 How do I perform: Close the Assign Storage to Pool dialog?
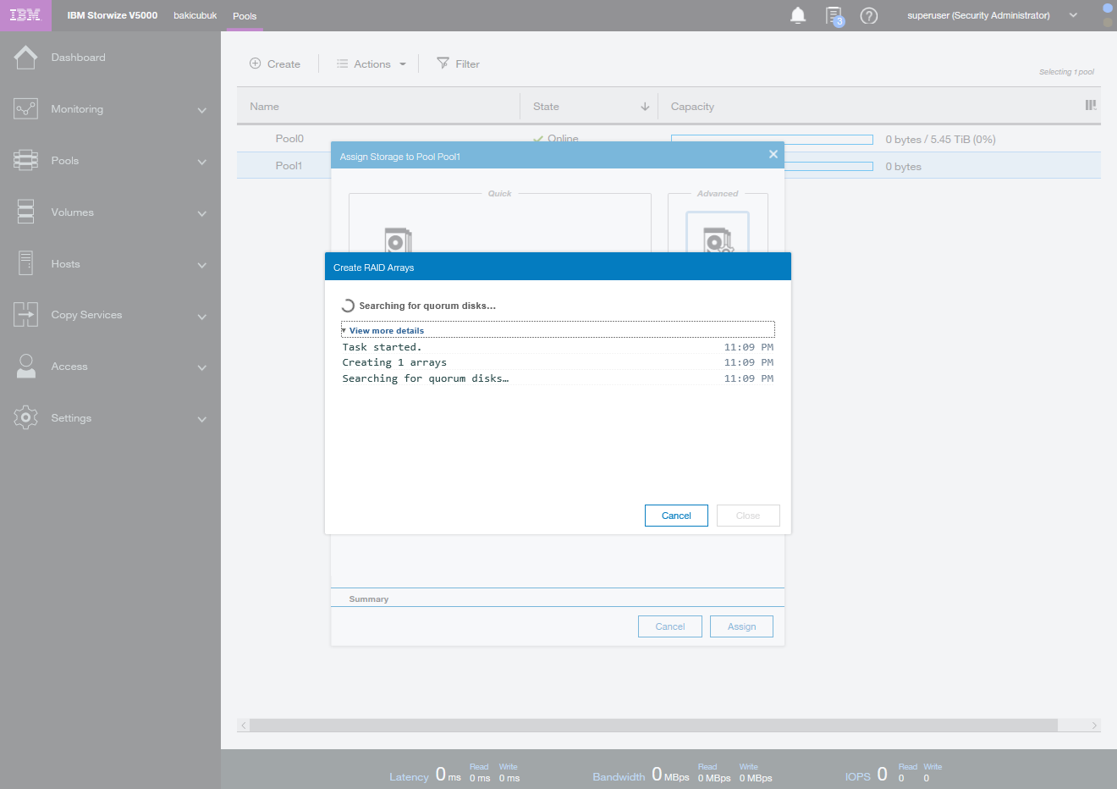tap(773, 154)
